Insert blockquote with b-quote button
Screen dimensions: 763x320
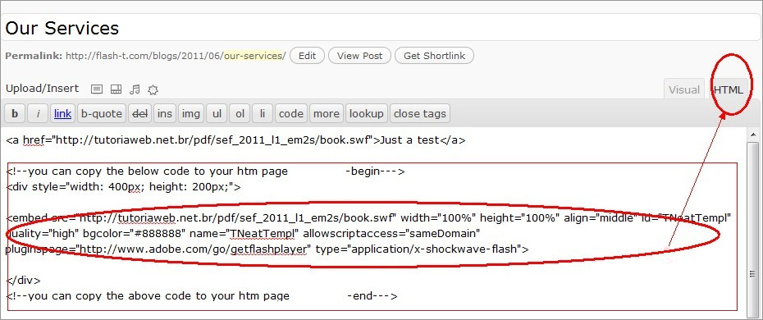pos(102,114)
